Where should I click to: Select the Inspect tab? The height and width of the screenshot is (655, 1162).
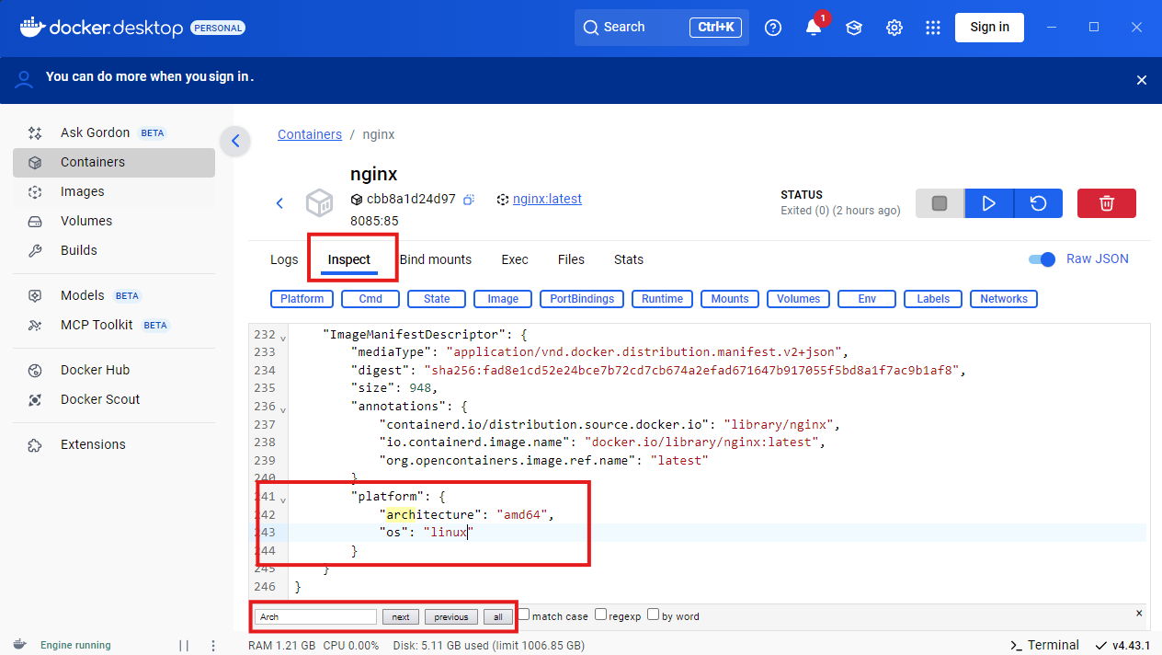click(349, 259)
